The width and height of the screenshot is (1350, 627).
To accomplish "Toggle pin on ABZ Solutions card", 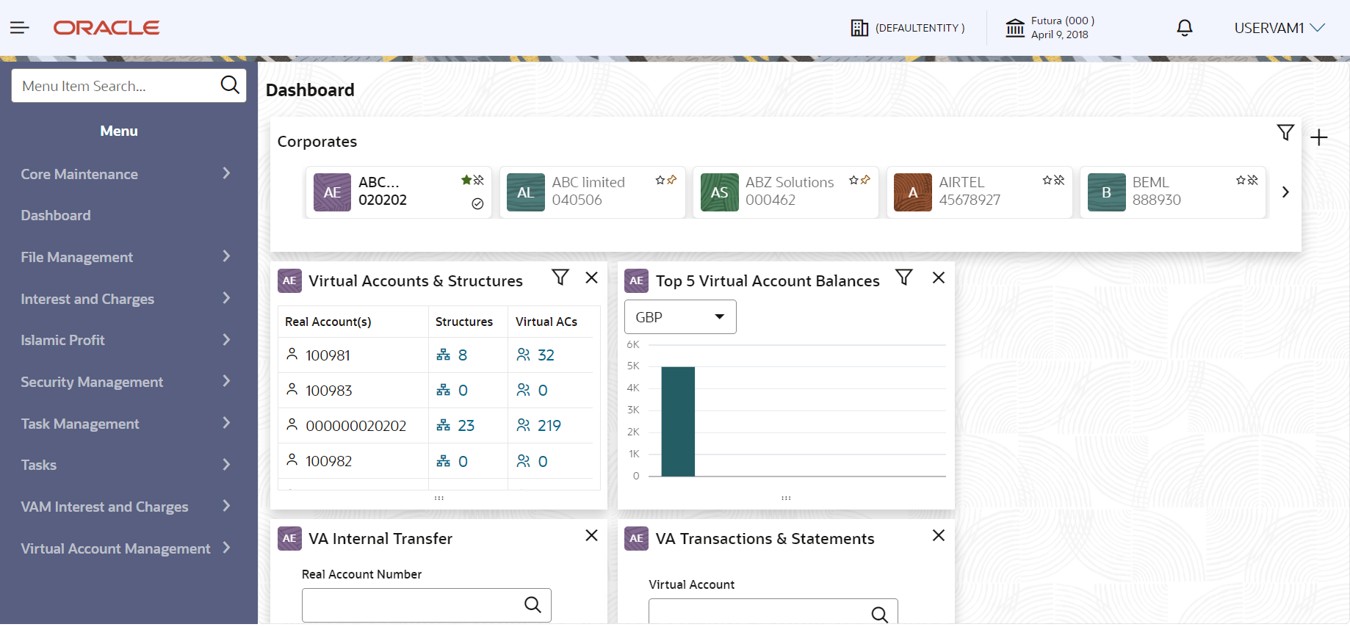I will pyautogui.click(x=865, y=180).
